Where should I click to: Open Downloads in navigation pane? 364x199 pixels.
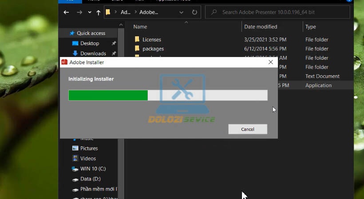click(93, 54)
